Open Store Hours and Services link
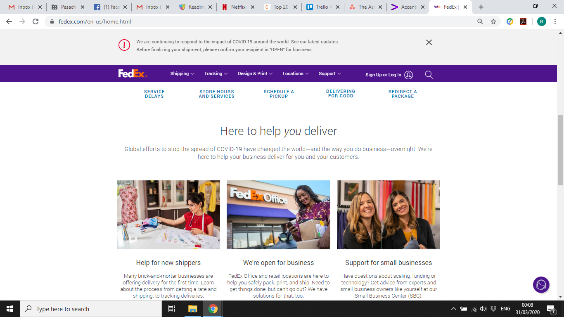This screenshot has width=564, height=317. point(217,94)
